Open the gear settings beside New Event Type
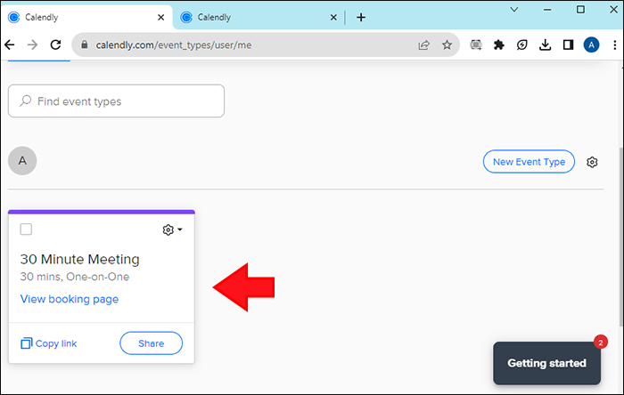Screen dimensions: 624x395 [592, 162]
